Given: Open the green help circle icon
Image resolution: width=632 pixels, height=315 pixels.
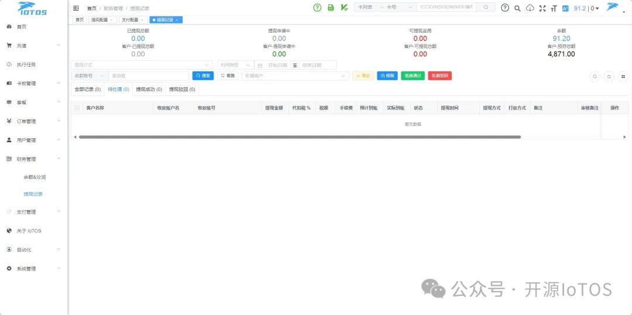Looking at the screenshot, I should (317, 8).
